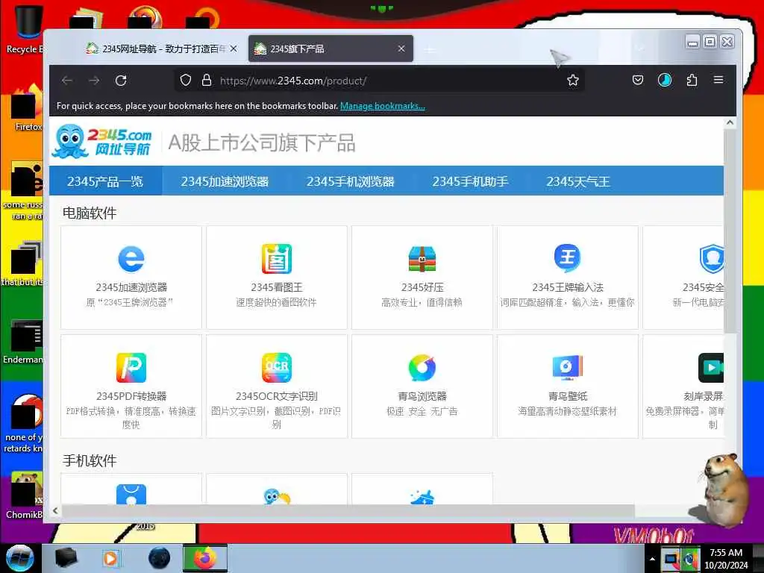Open the media player taskbar icon
This screenshot has width=764, height=573.
coord(110,558)
